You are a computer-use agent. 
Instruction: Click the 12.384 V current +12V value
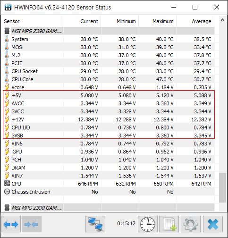click(x=88, y=119)
